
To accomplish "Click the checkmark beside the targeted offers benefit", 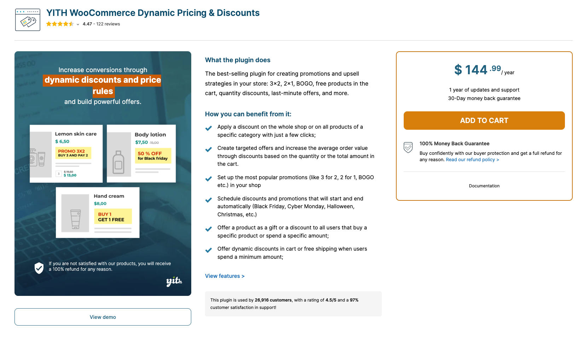I will click(209, 149).
